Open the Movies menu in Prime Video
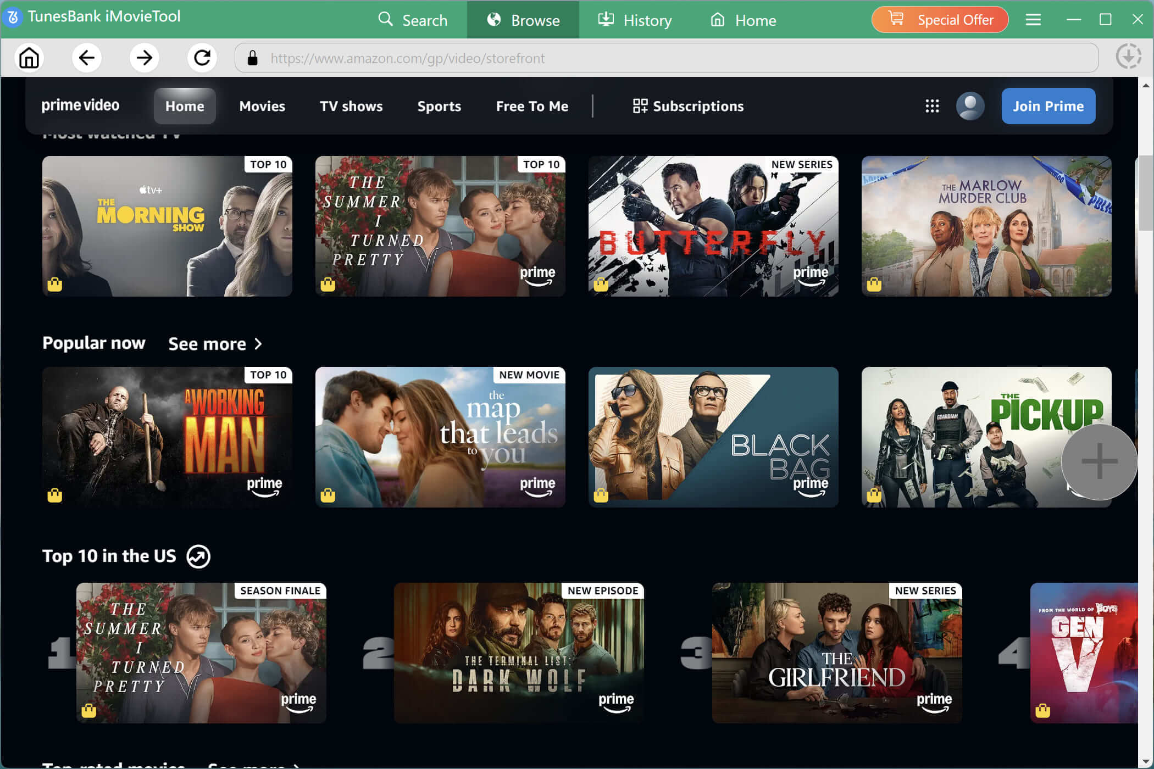 point(262,106)
